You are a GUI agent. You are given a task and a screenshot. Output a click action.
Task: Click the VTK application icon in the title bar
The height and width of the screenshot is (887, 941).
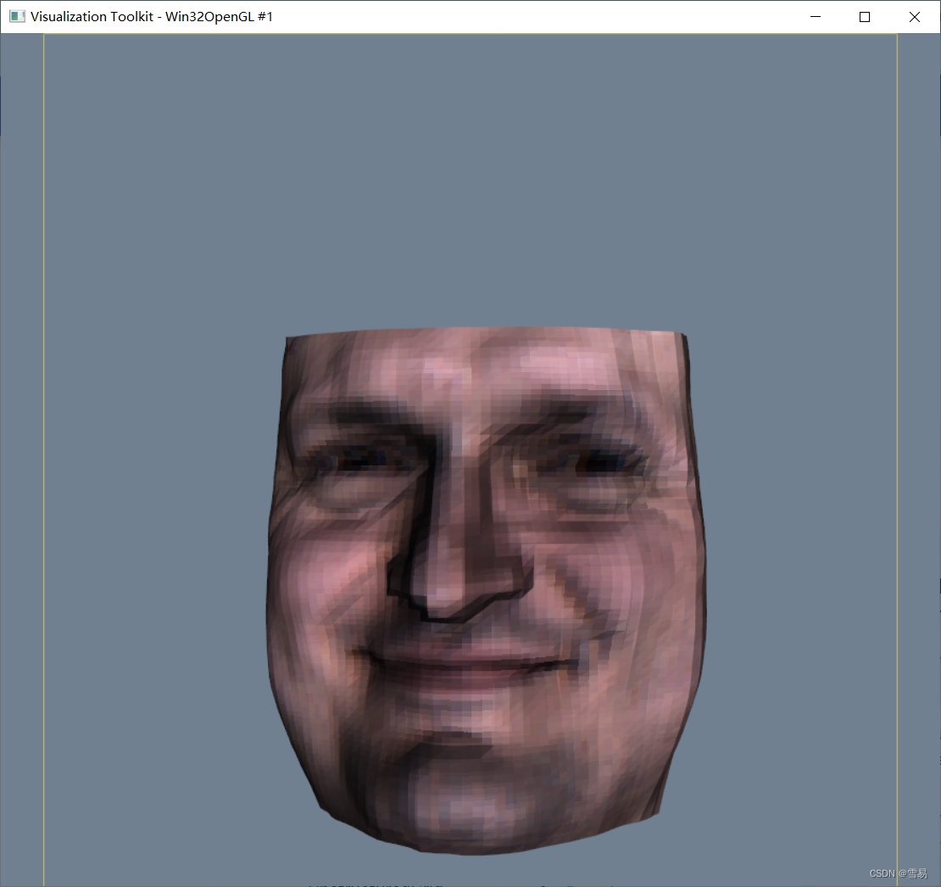click(x=17, y=16)
